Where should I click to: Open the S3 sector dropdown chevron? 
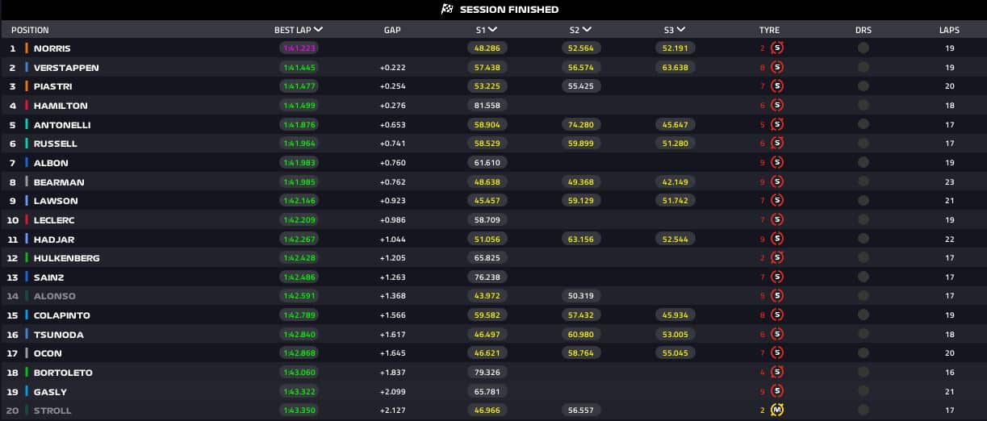[x=680, y=30]
